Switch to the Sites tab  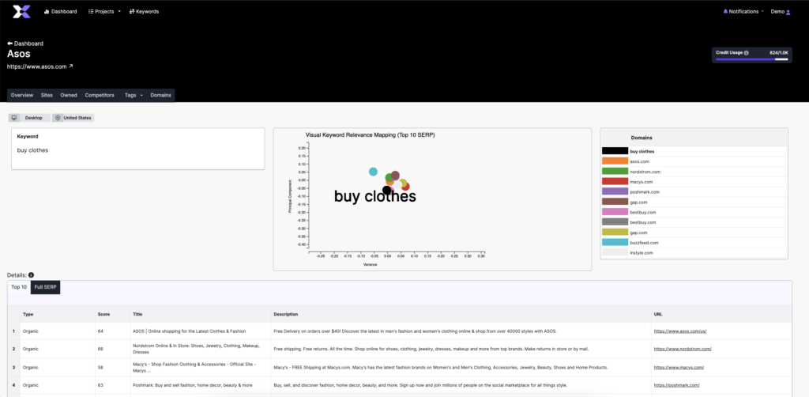click(47, 96)
